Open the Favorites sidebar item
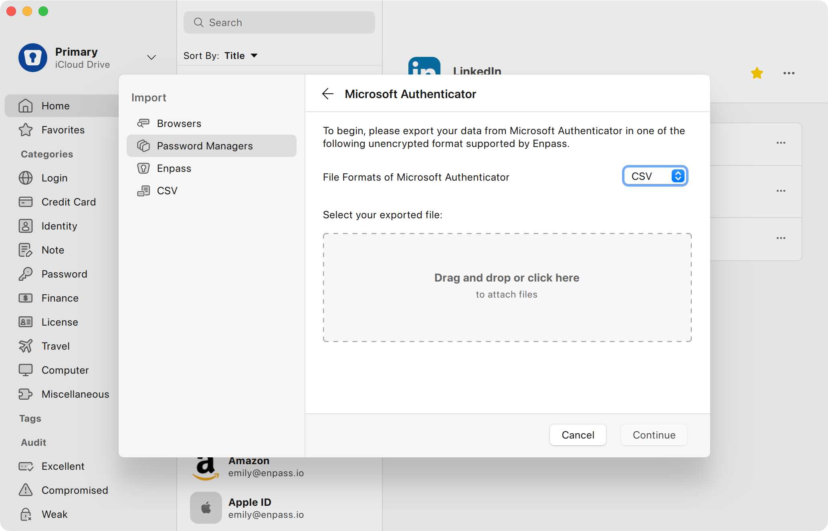Screen dimensions: 828x531 [62, 130]
